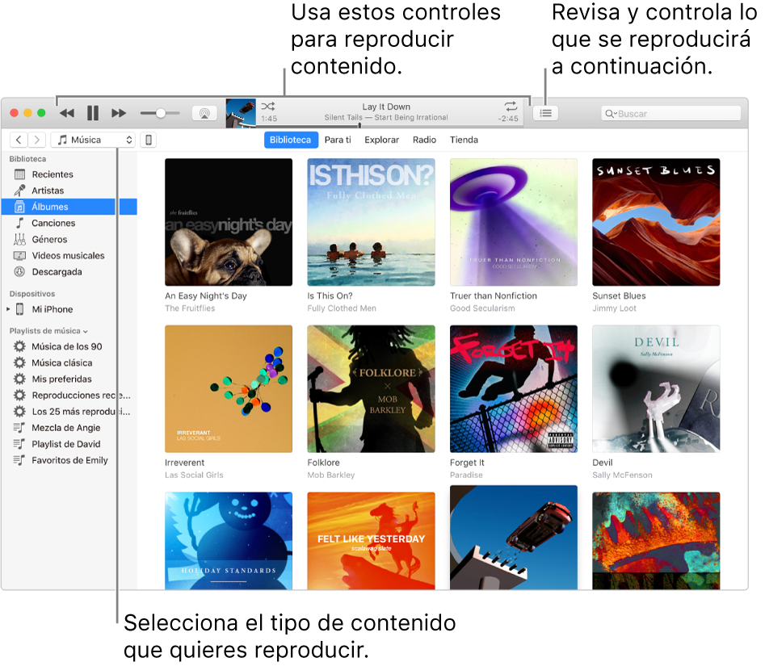Viewport: 765px width, 666px height.
Task: Open the Radio tab
Action: coord(424,140)
